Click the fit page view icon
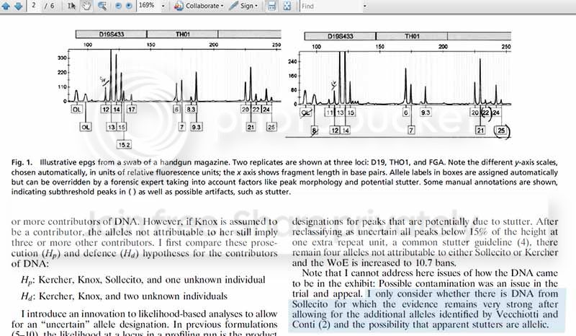Image resolution: width=576 pixels, height=336 pixels. click(x=287, y=6)
